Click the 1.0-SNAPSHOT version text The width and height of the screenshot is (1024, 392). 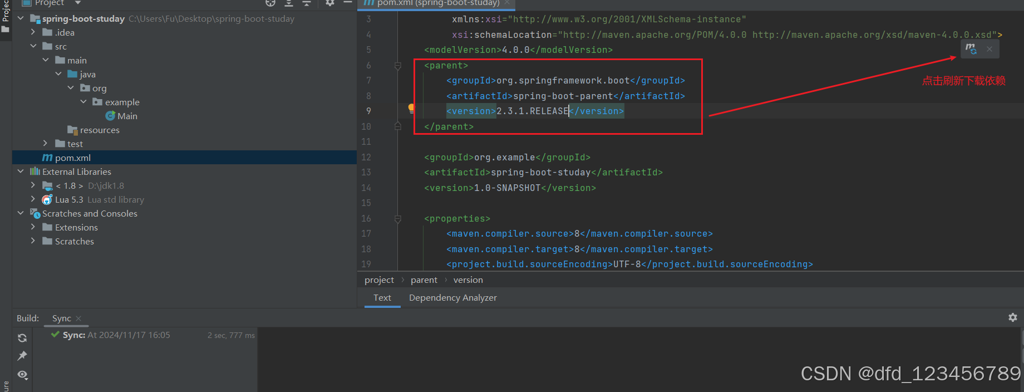click(x=508, y=188)
